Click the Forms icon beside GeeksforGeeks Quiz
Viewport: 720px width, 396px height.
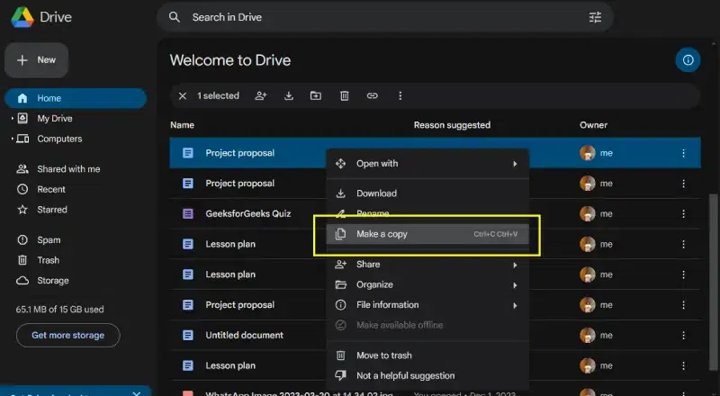click(x=188, y=213)
